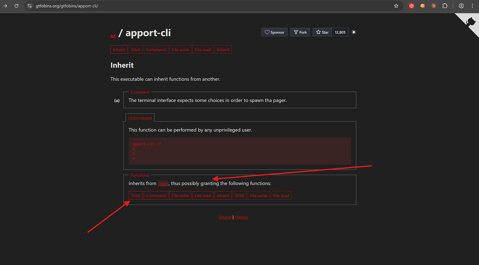This screenshot has width=479, height=265.
Task: Open the Extensions puzzle-piece menu
Action: [445, 6]
